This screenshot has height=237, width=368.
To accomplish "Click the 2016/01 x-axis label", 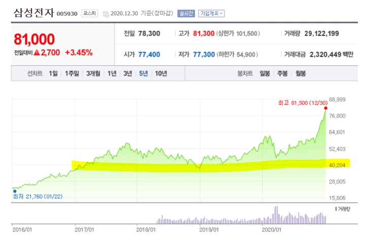I will pos(22,230).
